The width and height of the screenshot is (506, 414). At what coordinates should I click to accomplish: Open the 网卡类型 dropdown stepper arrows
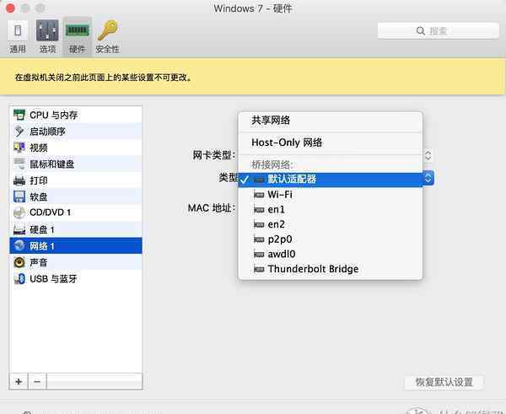coord(428,155)
